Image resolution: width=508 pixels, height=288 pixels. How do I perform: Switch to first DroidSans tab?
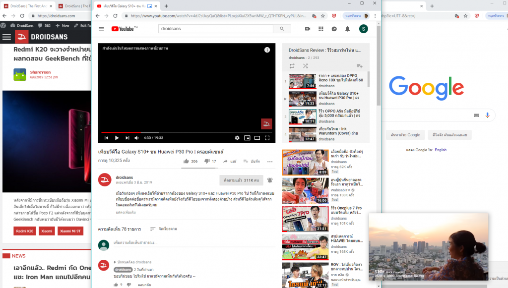point(28,6)
